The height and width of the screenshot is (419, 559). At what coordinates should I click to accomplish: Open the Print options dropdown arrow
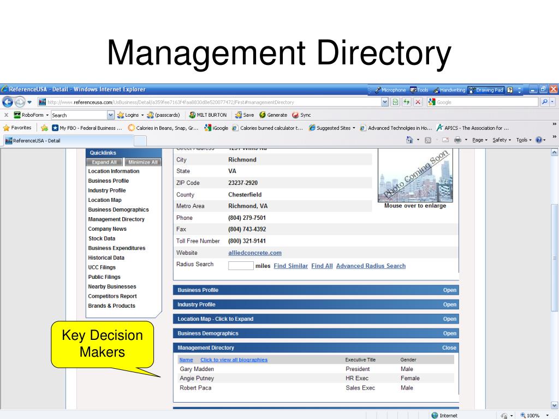click(466, 140)
